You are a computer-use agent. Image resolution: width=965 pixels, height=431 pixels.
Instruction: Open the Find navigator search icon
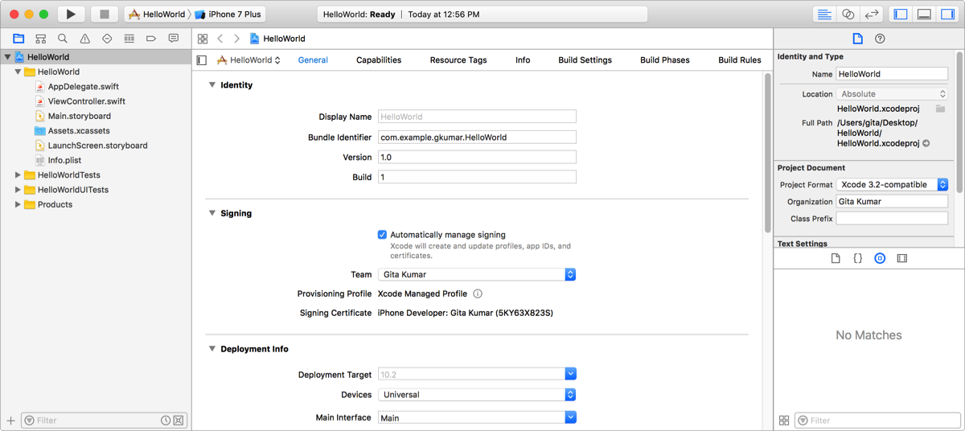tap(63, 39)
